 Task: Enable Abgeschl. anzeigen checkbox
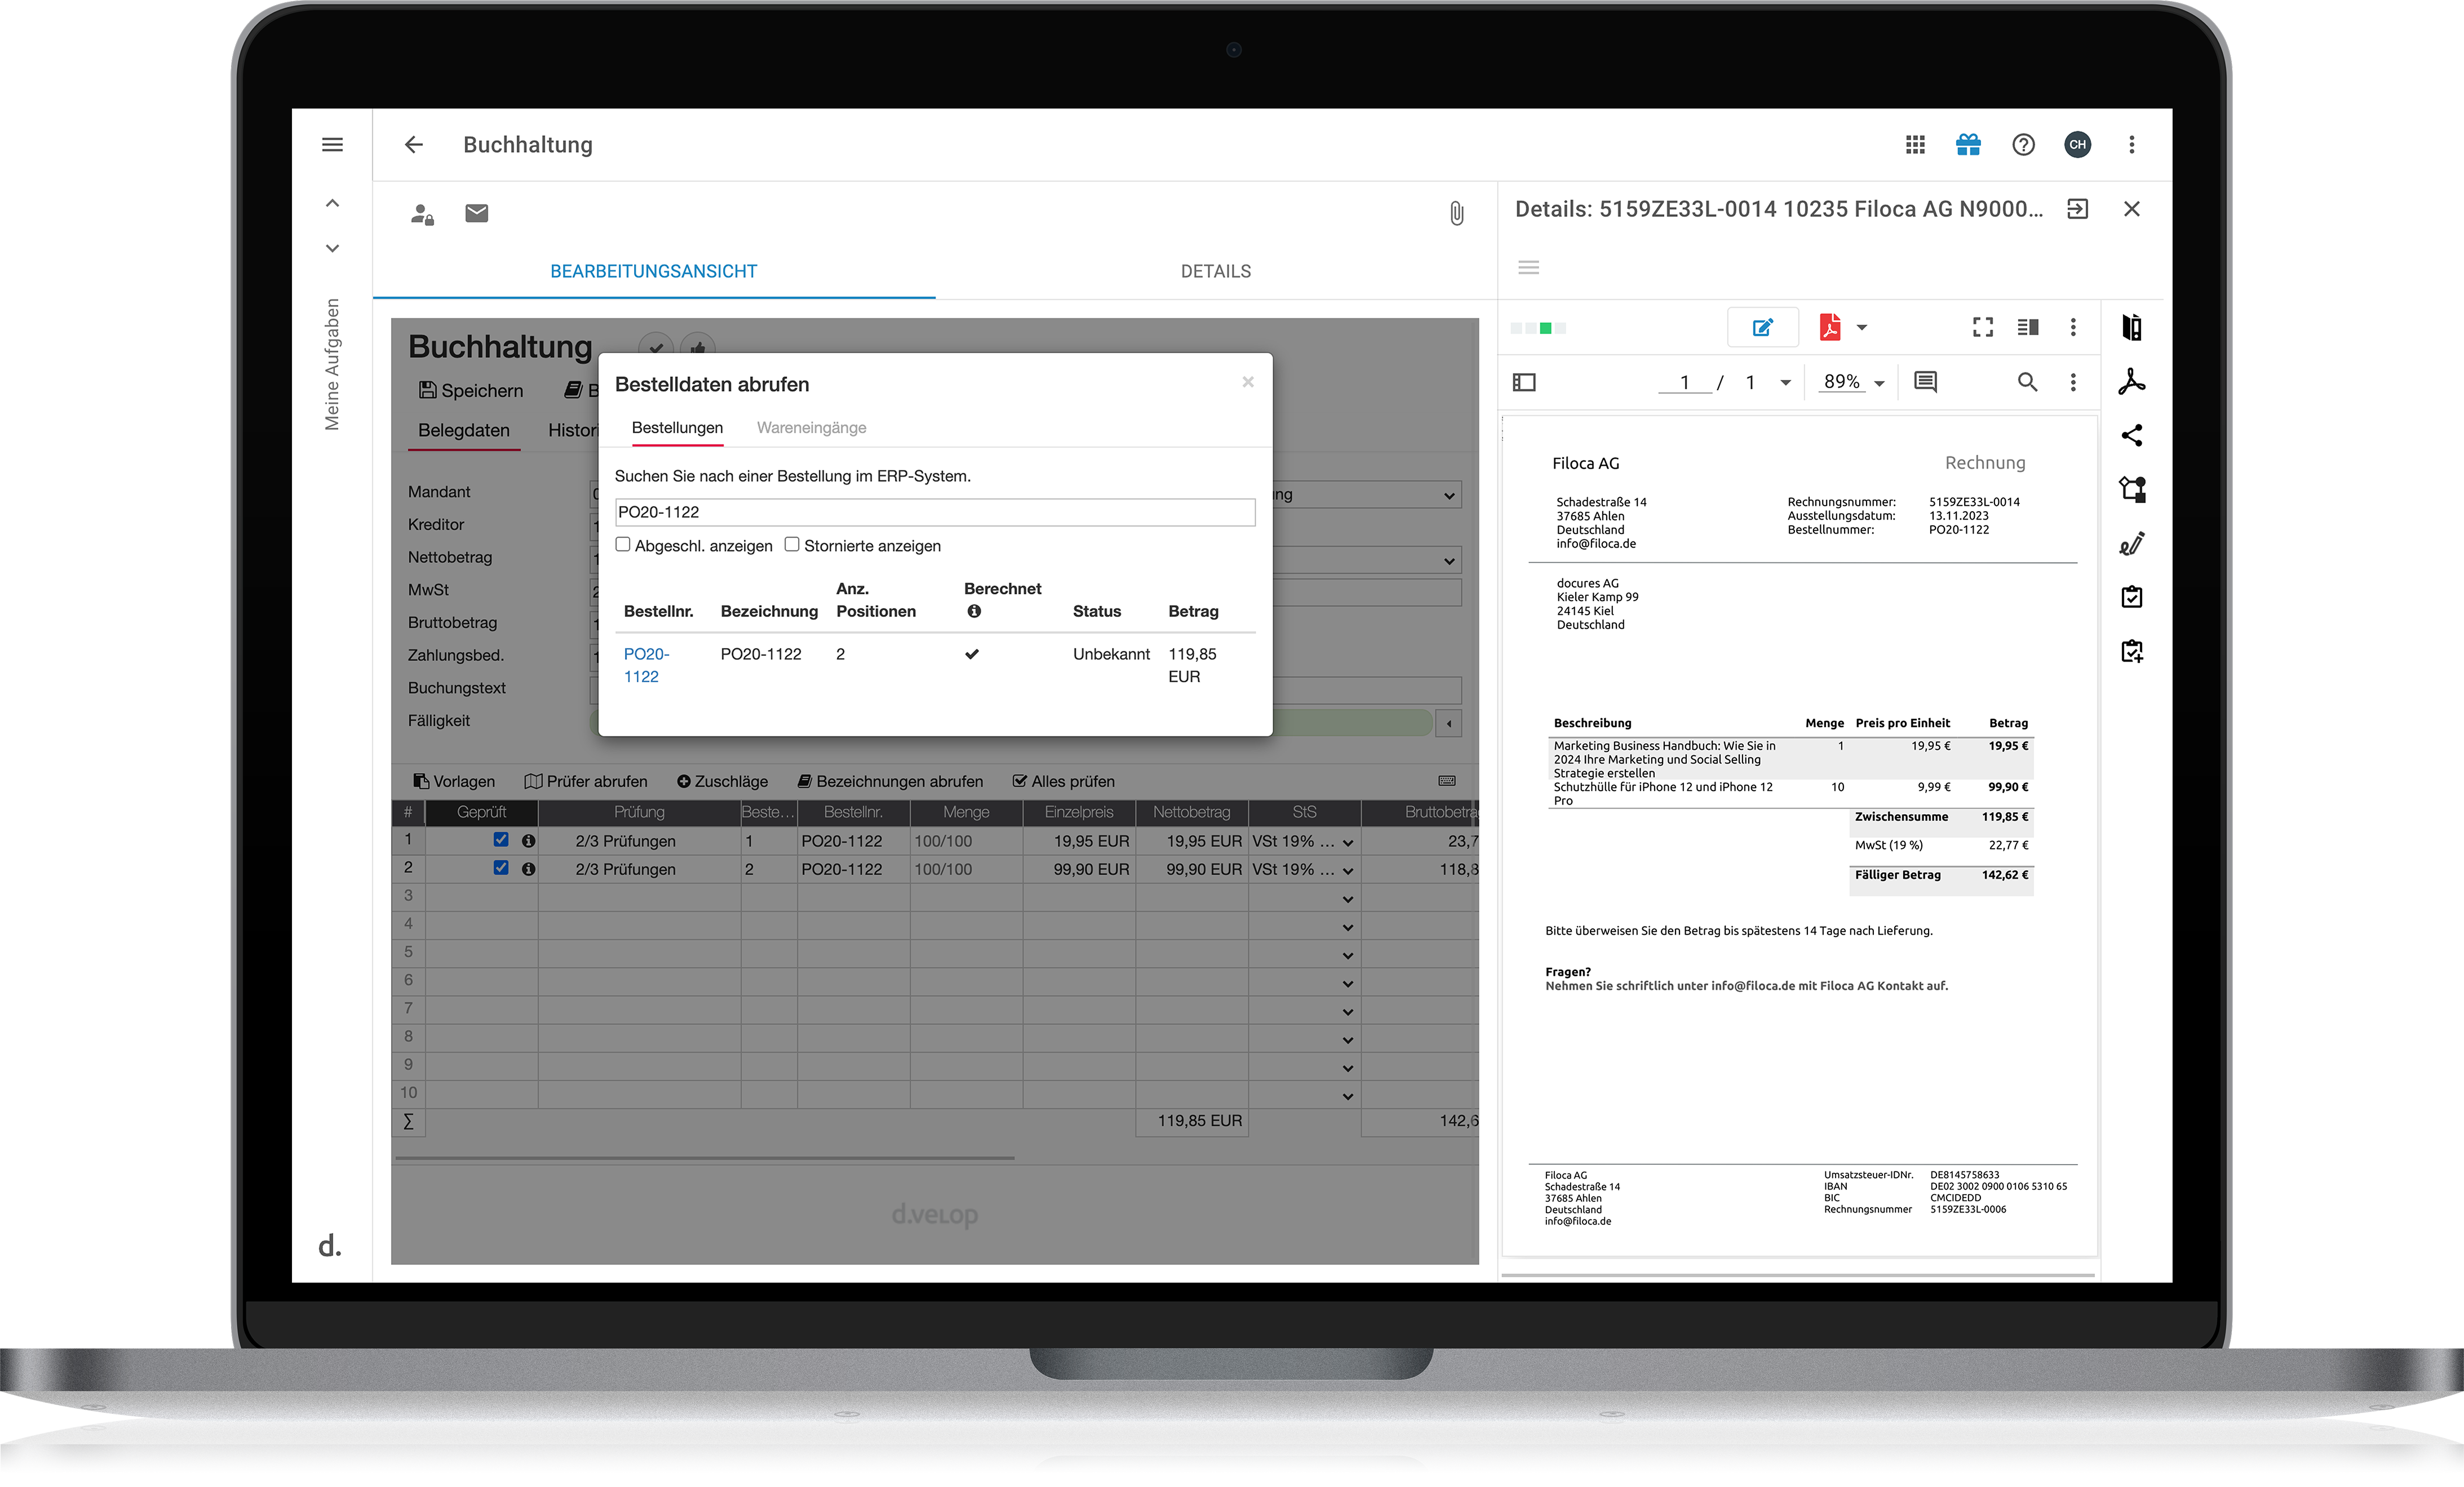[623, 544]
